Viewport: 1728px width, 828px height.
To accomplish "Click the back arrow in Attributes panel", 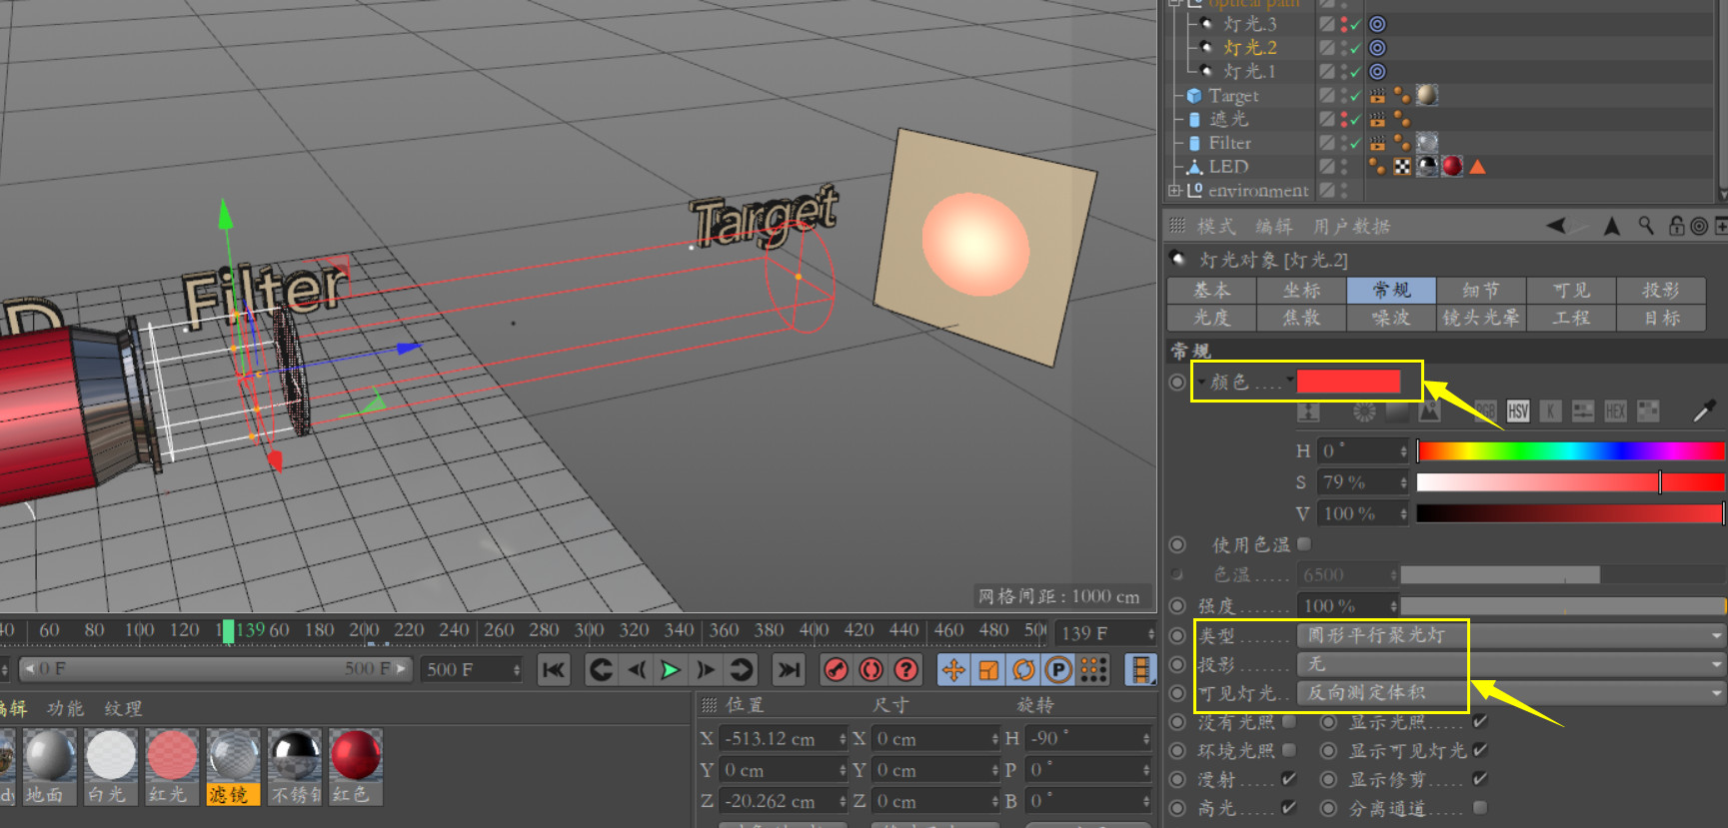I will [1555, 226].
